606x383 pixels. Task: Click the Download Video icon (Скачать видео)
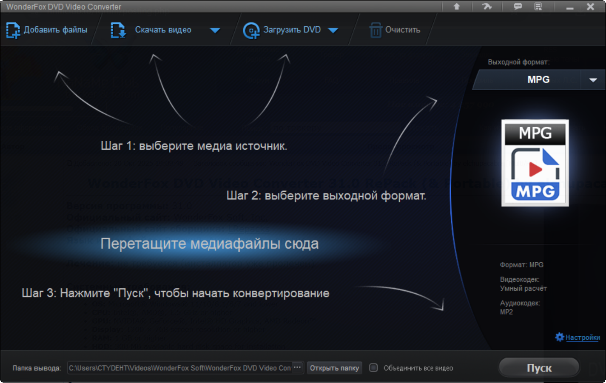click(118, 30)
